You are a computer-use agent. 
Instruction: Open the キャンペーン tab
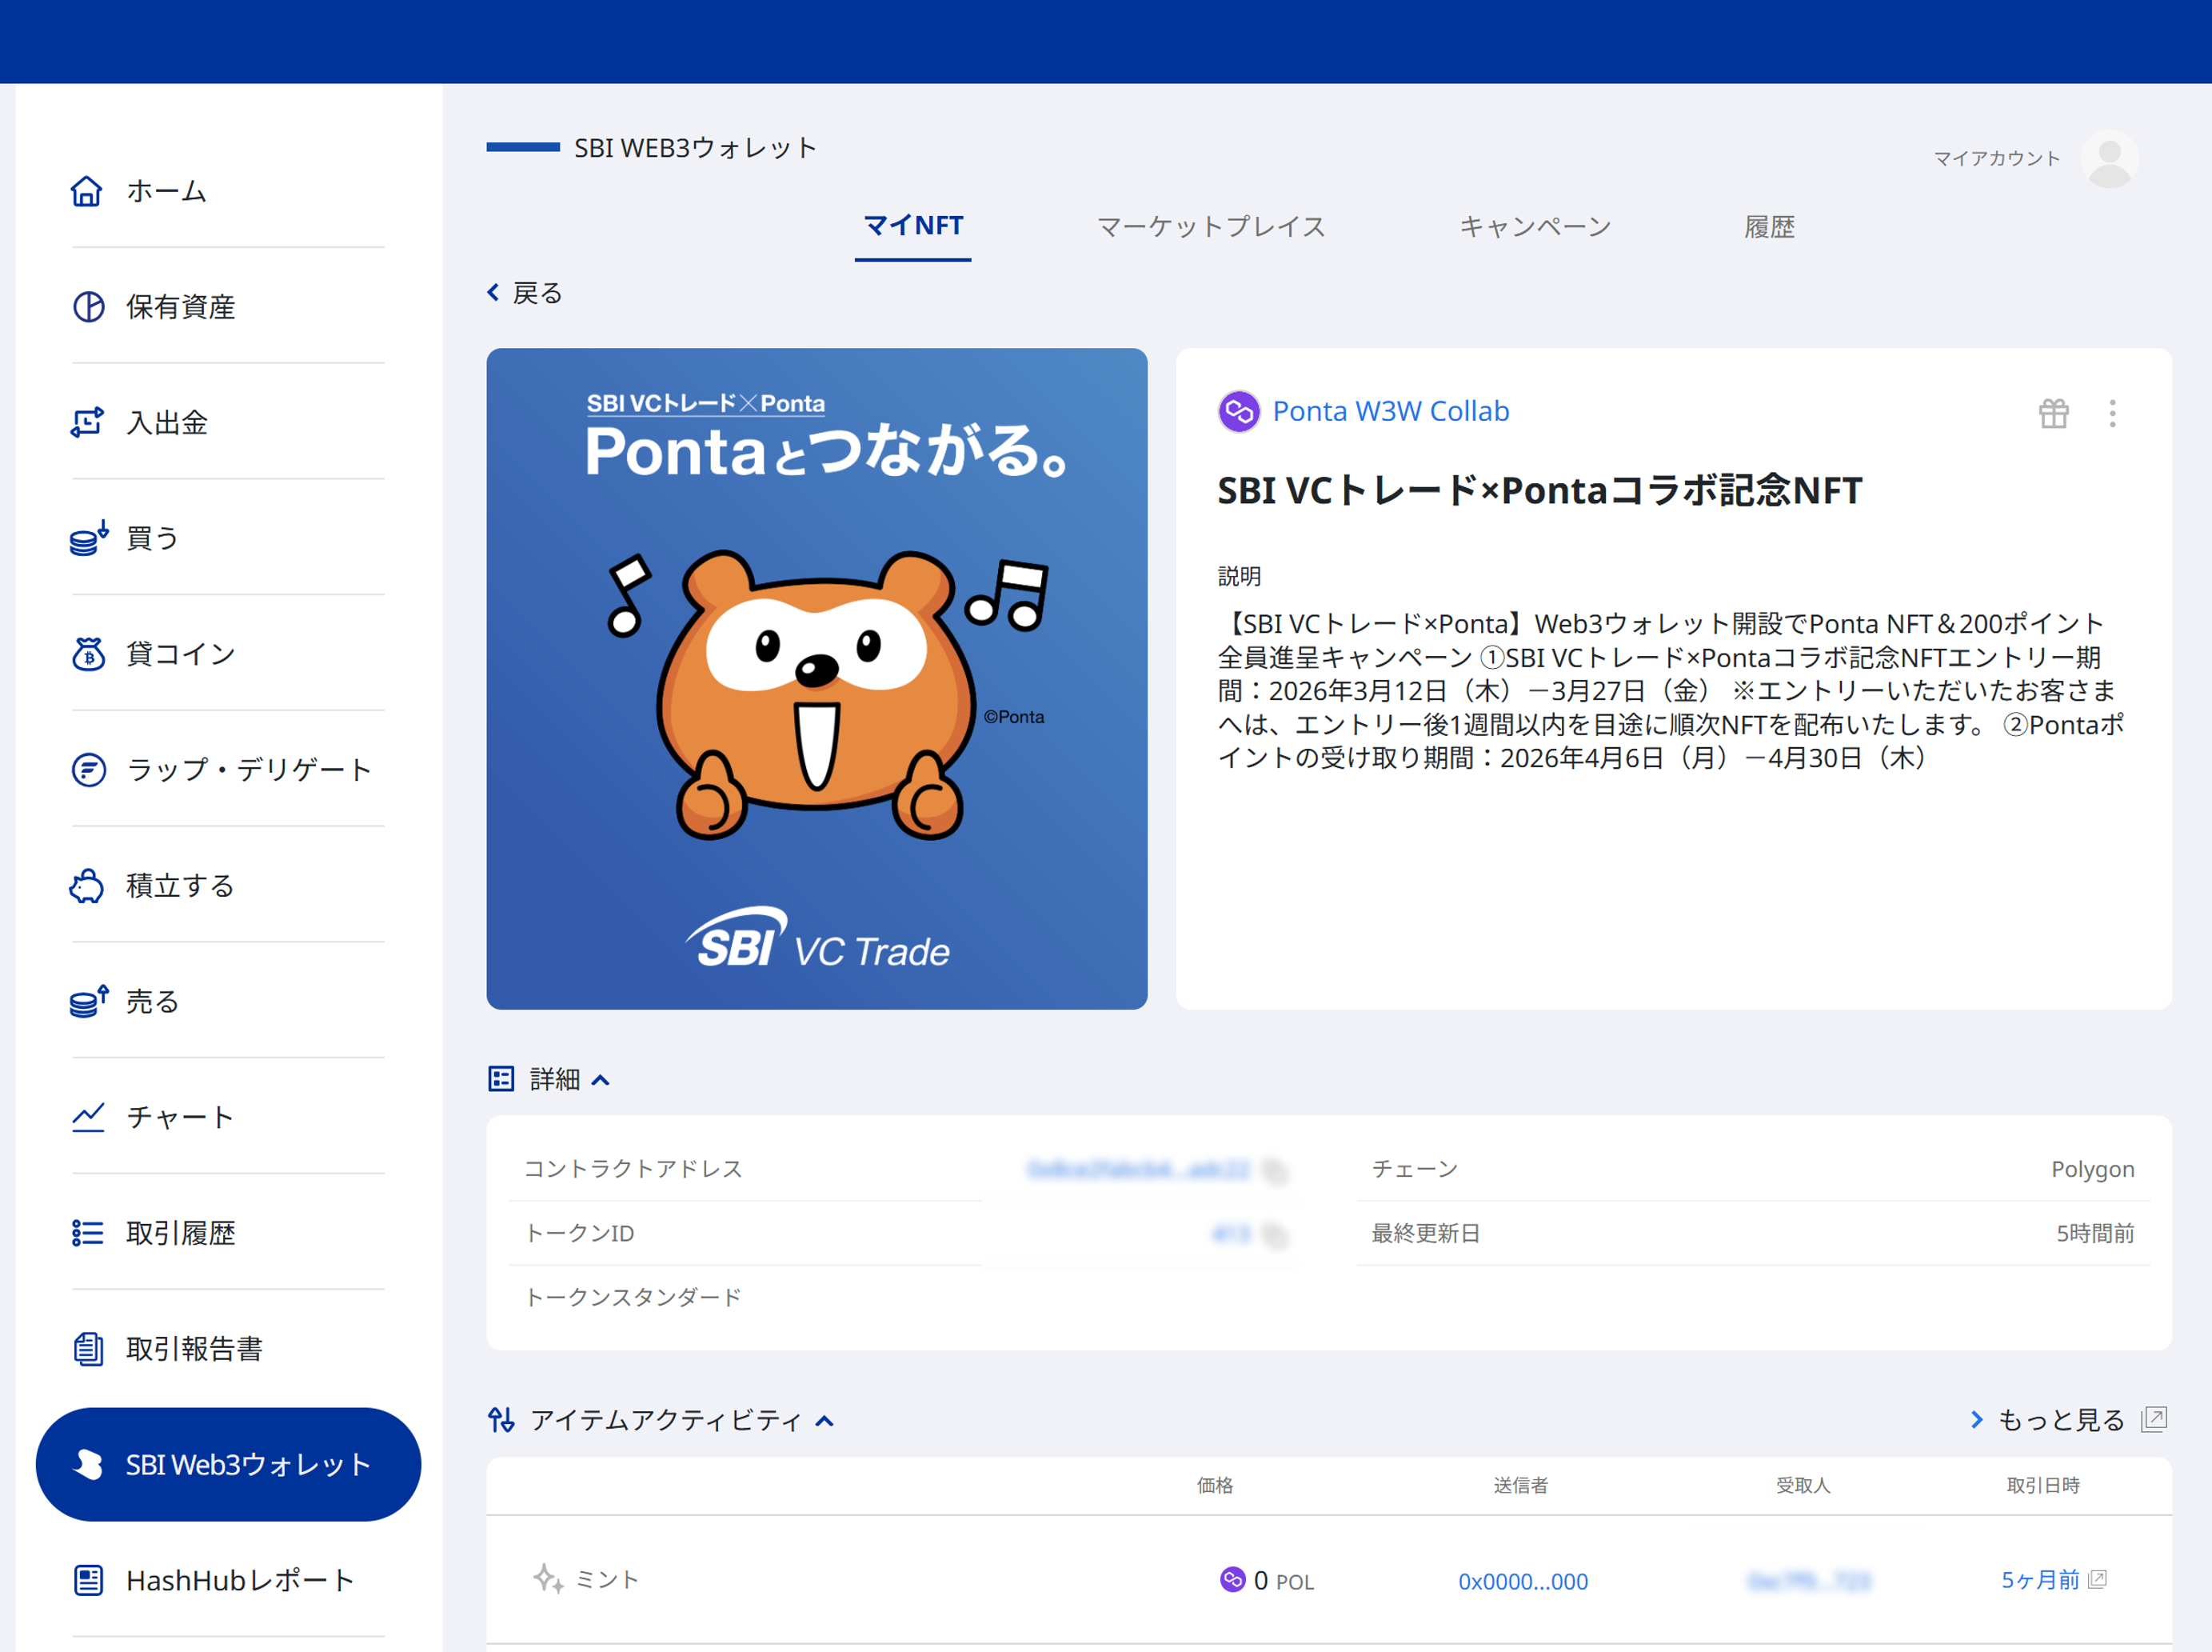pos(1535,227)
